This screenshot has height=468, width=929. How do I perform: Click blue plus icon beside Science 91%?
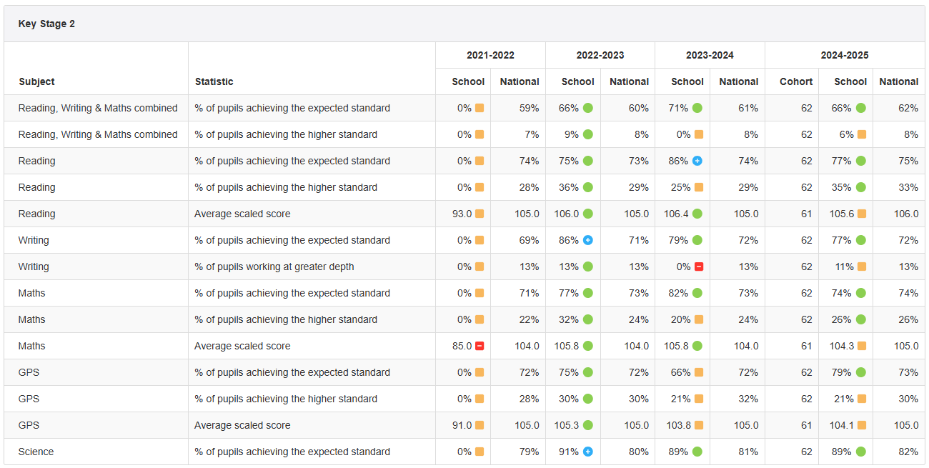tap(587, 452)
